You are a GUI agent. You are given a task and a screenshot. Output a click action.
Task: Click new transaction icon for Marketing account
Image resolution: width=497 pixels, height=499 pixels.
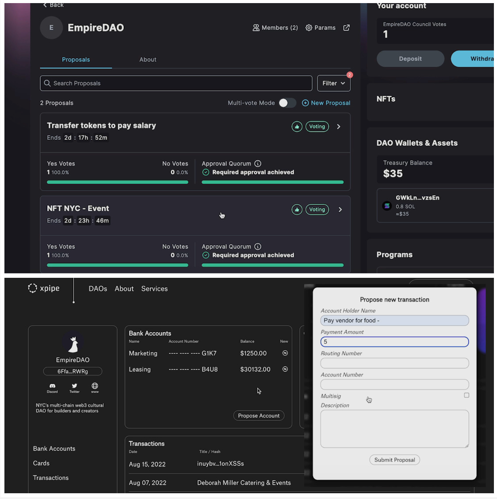pyautogui.click(x=285, y=353)
